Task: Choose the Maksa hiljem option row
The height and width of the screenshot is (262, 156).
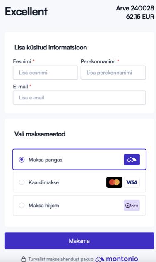Action: coord(79,205)
